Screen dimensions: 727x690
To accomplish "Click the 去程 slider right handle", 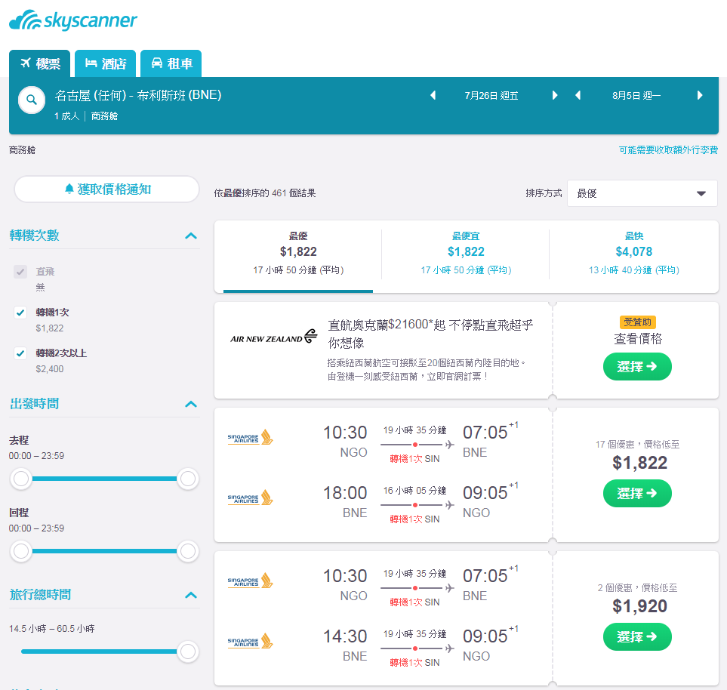I will tap(188, 479).
